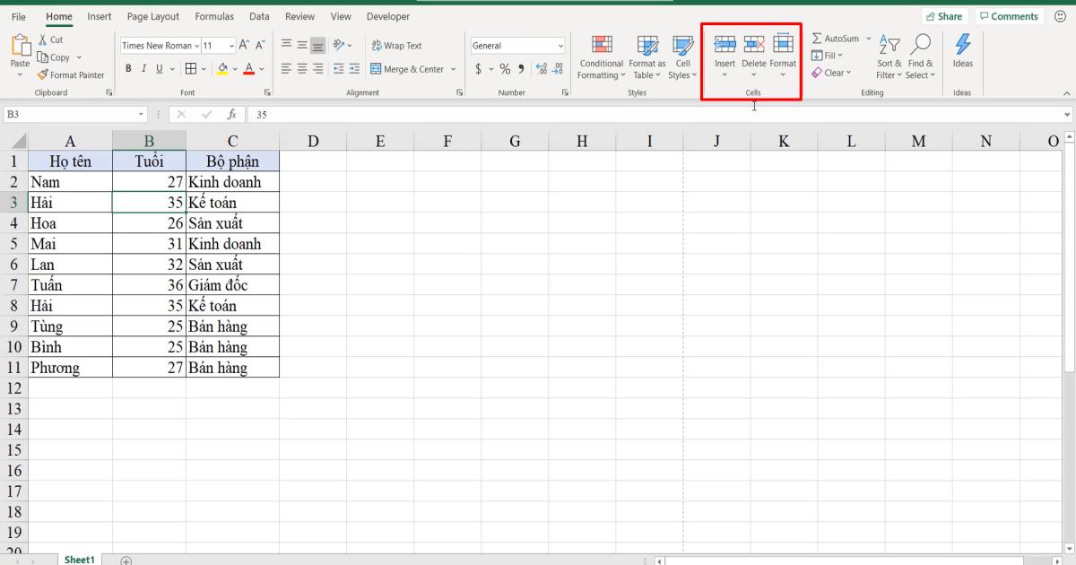Switch to the Developer ribbon tab
This screenshot has width=1076, height=565.
[x=387, y=16]
